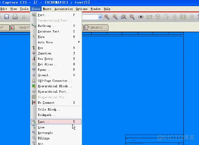
Task: Select Bus in the Place menu
Action: 56,48
